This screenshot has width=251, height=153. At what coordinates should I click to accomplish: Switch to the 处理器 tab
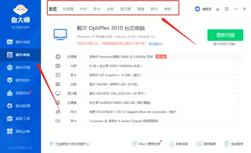tap(68, 9)
